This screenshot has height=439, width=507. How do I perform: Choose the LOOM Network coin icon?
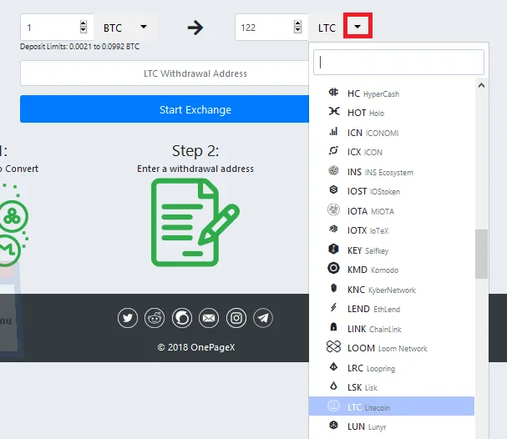coord(333,346)
